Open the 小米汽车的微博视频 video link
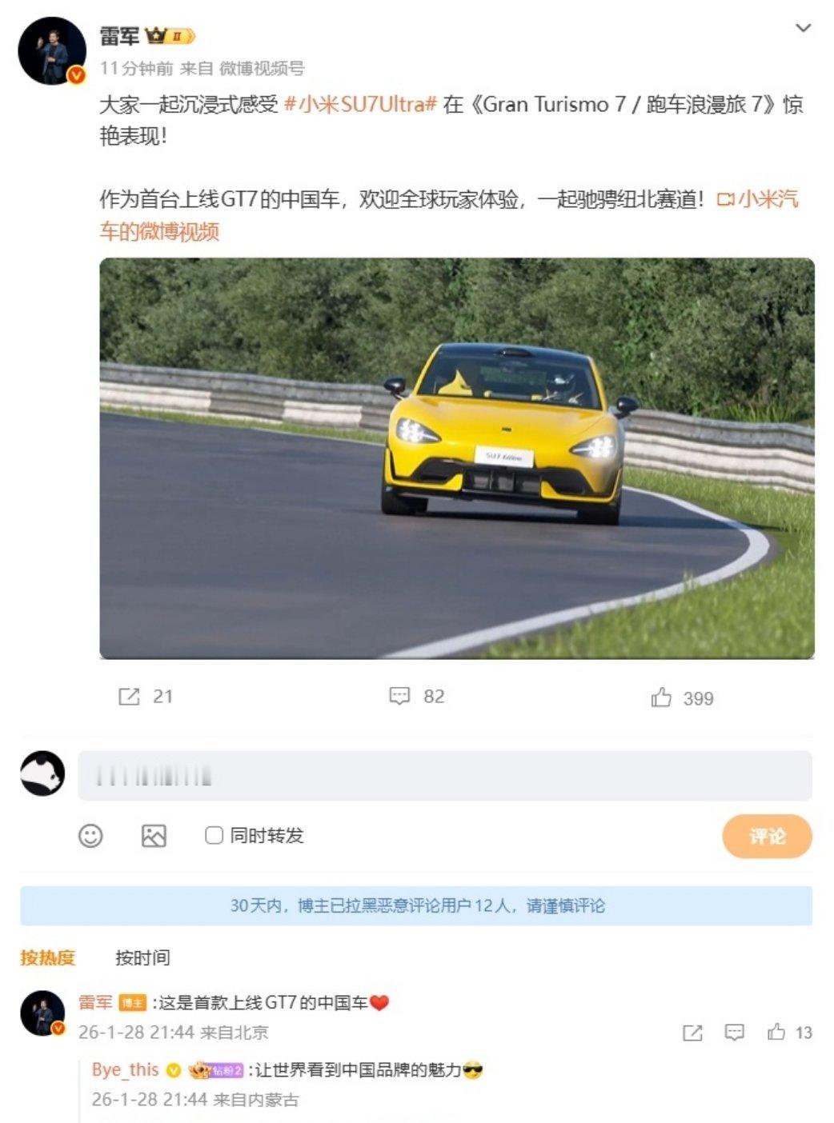Viewport: 834px width, 1123px height. point(449,215)
